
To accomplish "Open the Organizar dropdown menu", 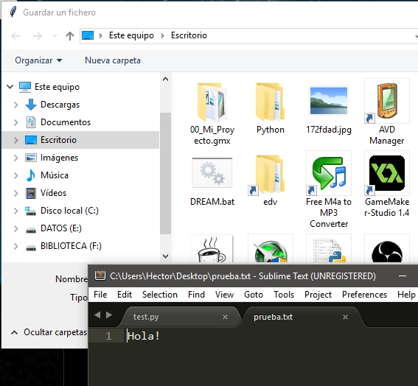I will point(38,60).
